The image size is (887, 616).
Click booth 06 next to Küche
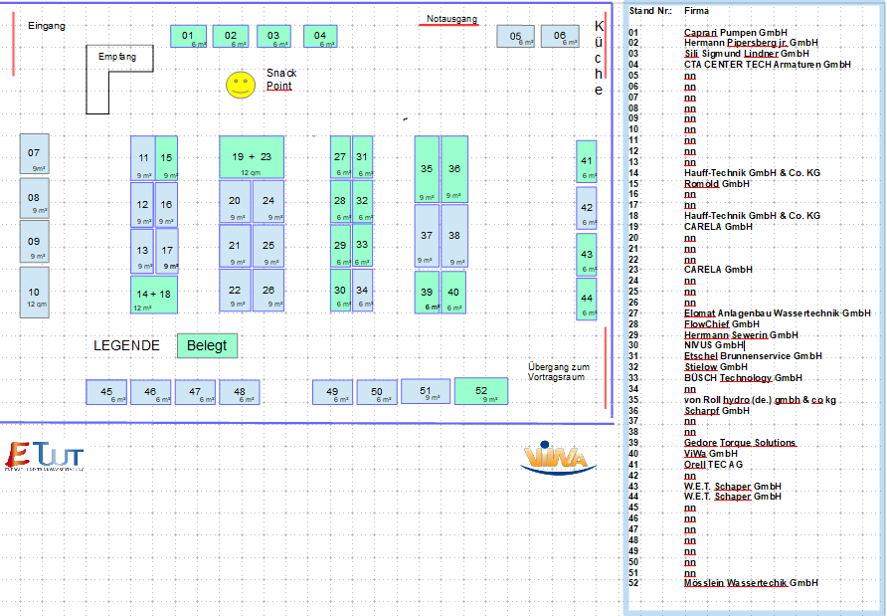(x=560, y=36)
